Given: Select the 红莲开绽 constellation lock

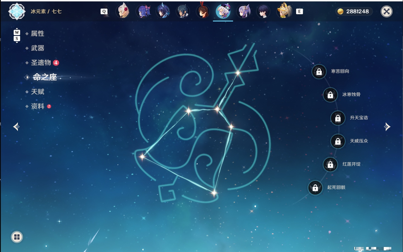Looking at the screenshot, I should click(330, 164).
